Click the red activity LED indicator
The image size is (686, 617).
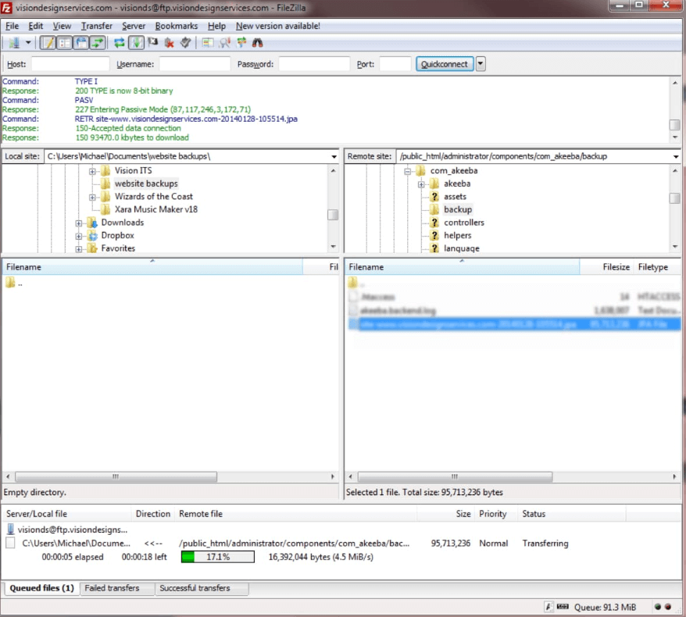(x=667, y=607)
